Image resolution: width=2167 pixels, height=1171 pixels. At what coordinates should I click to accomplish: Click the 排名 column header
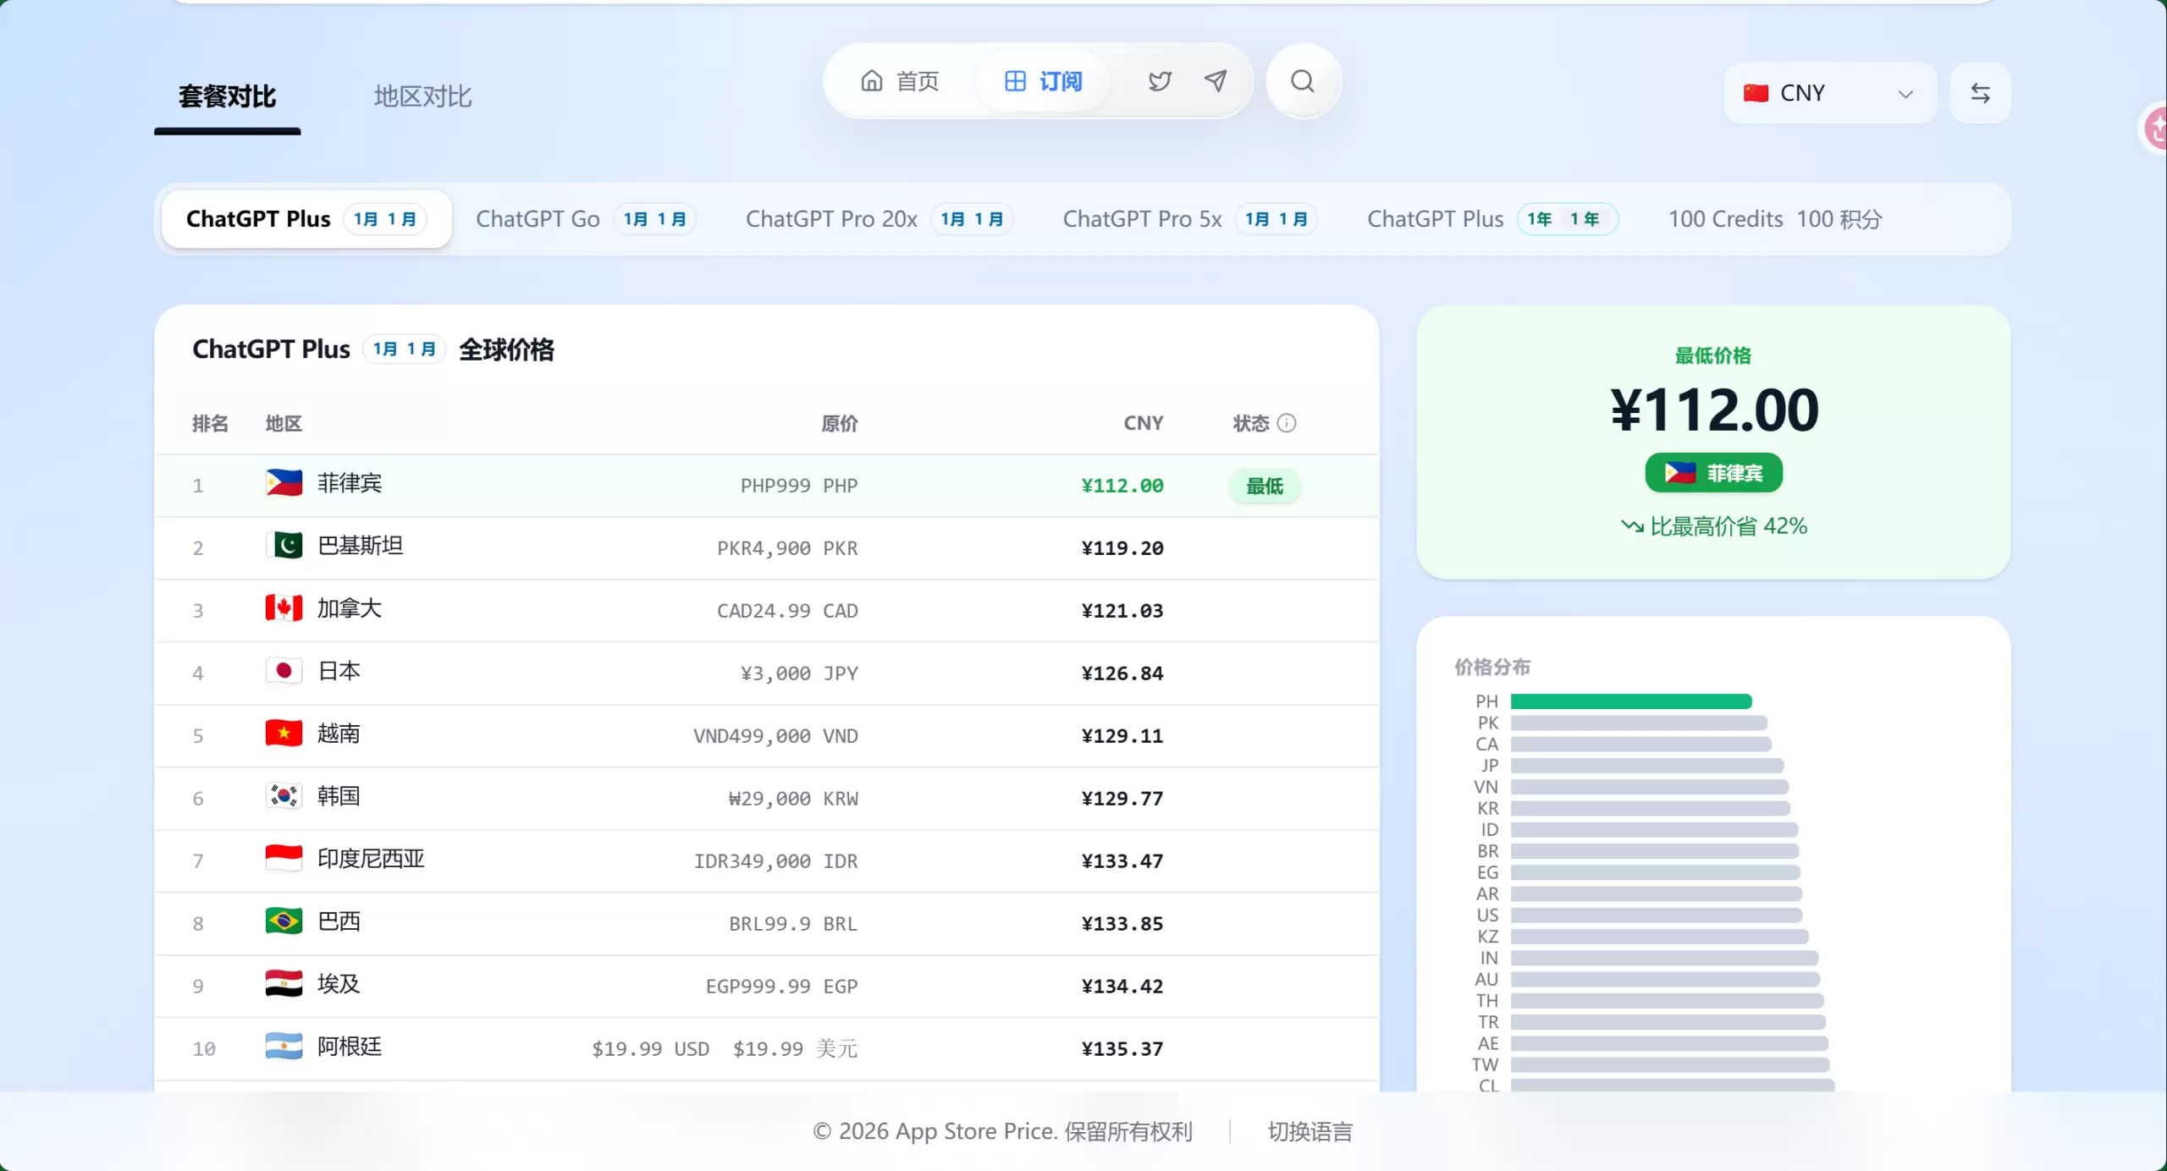(x=210, y=423)
